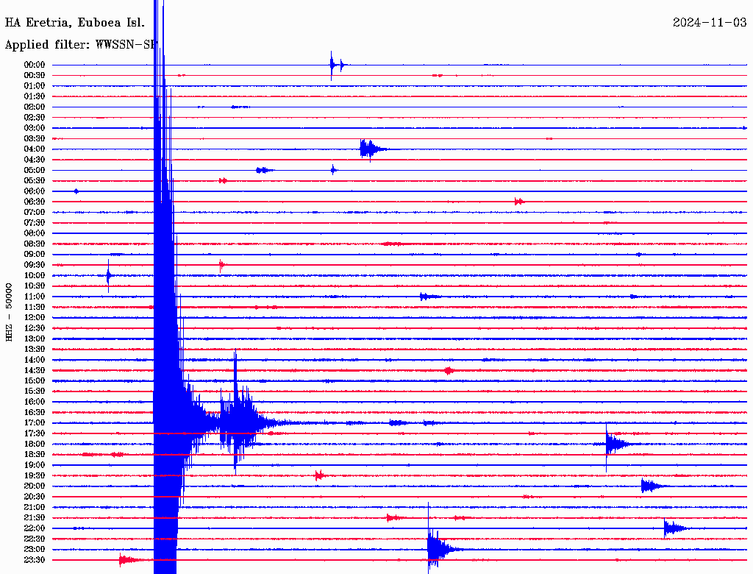The height and width of the screenshot is (574, 753).
Task: Select the 16:00 time label
Action: [x=35, y=402]
